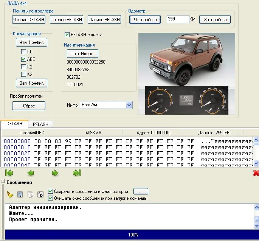
Task: Click identification value 8450082782
Action: pyautogui.click(x=78, y=69)
